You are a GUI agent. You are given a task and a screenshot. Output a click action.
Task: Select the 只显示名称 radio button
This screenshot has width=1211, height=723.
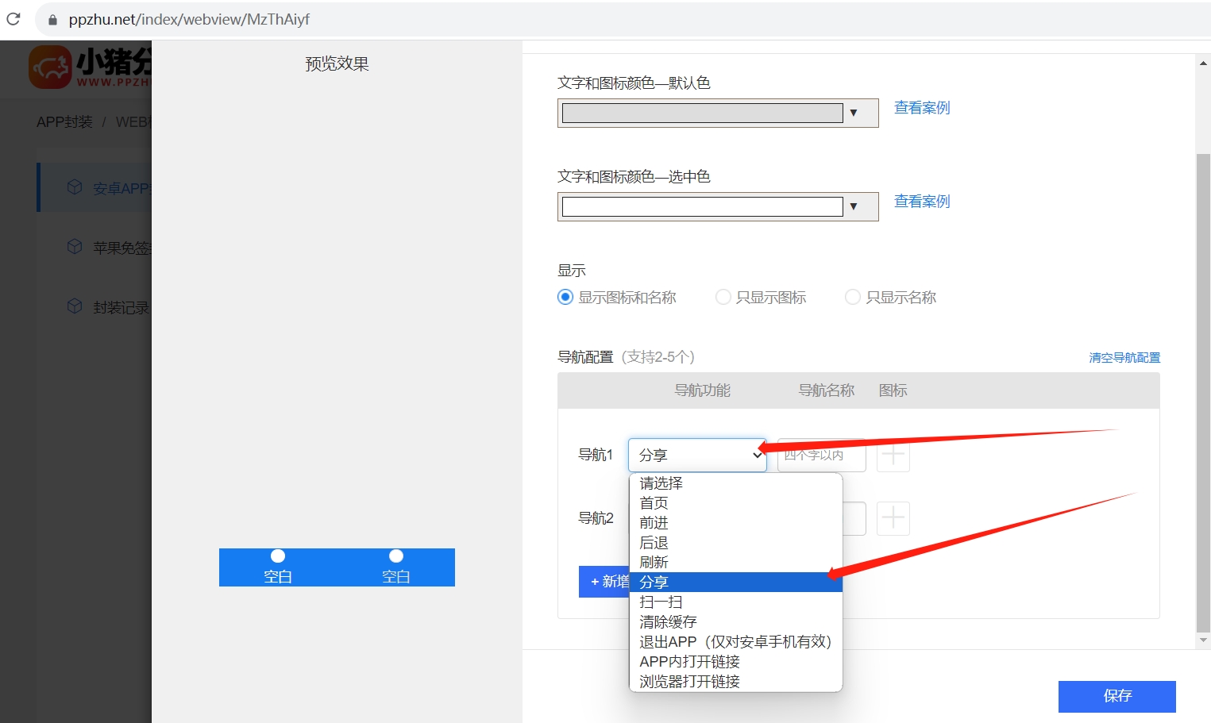coord(852,297)
